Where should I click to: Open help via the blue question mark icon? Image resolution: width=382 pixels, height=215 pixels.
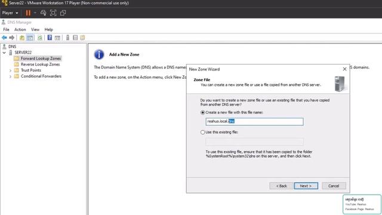point(50,38)
